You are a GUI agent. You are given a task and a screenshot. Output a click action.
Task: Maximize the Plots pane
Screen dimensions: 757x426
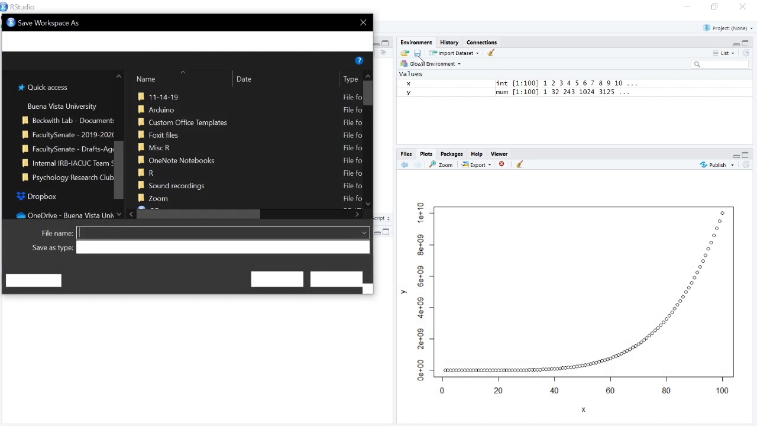pyautogui.click(x=745, y=155)
